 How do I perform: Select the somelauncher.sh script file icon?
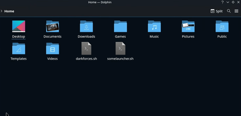(120, 48)
